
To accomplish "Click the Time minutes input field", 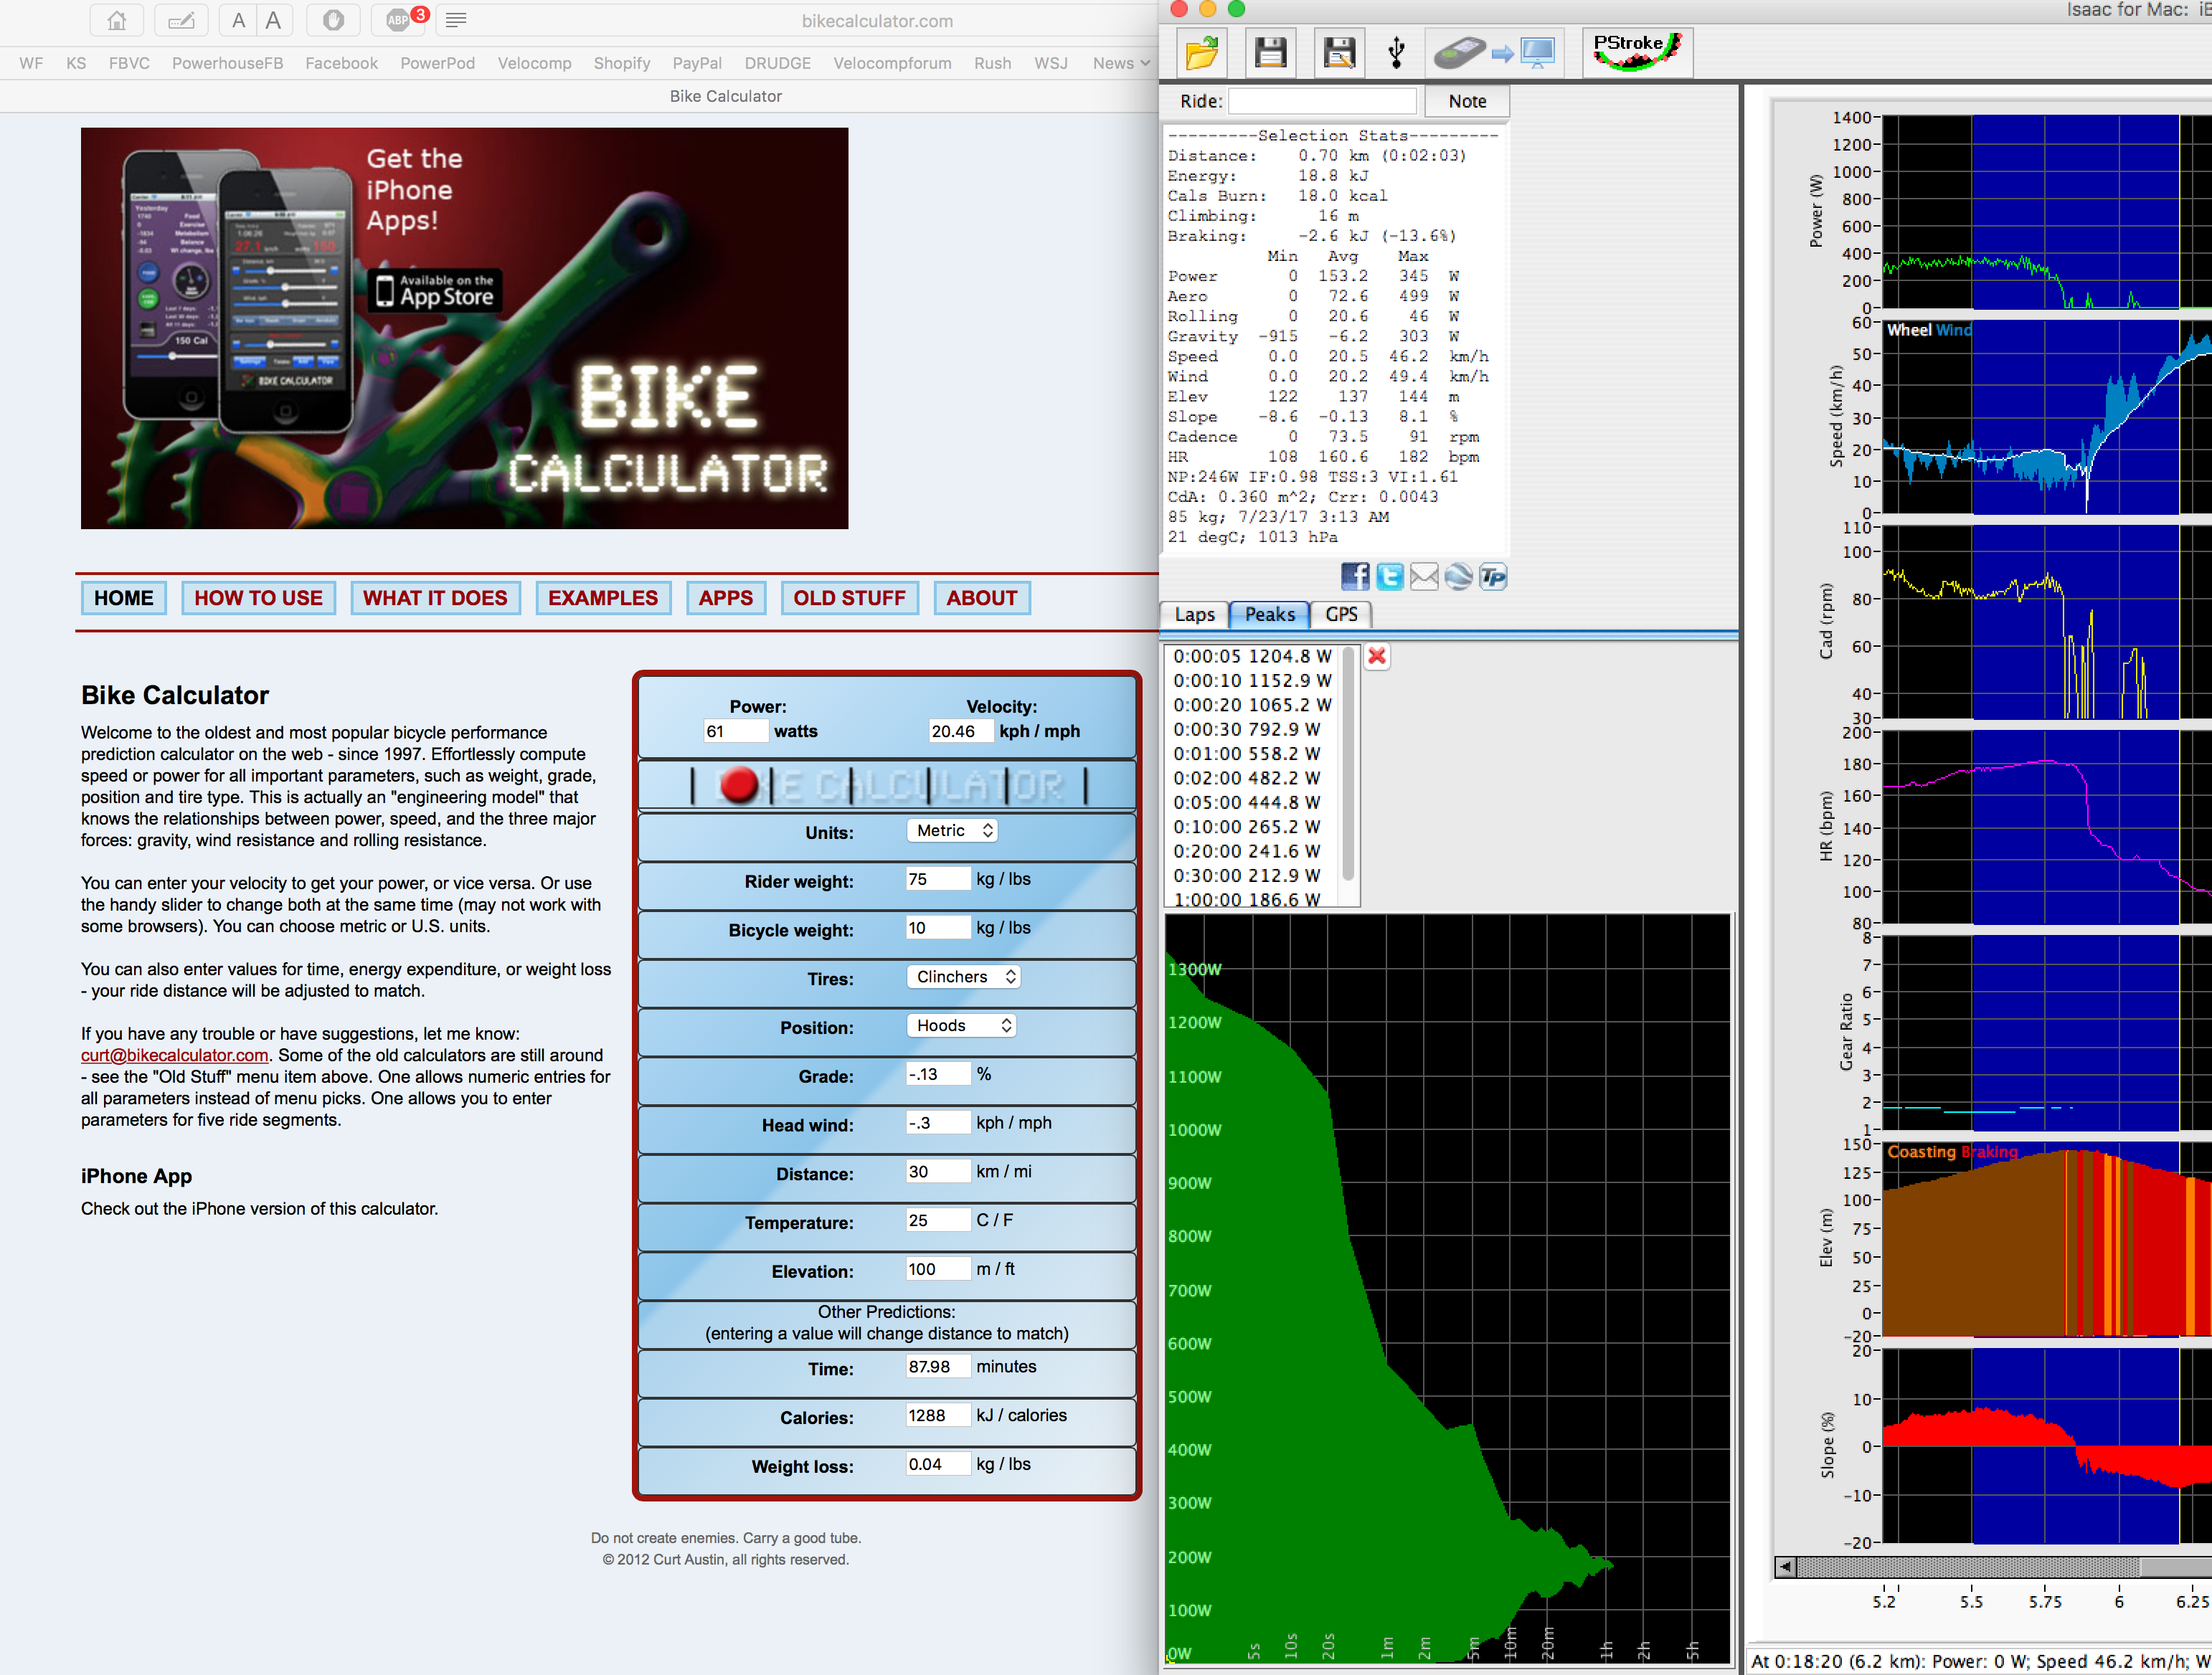I will pos(938,1366).
